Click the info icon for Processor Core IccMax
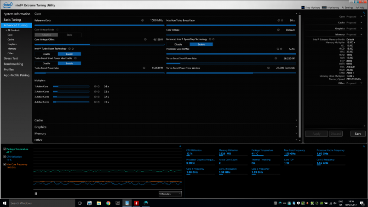The image size is (368, 207). tap(278, 49)
